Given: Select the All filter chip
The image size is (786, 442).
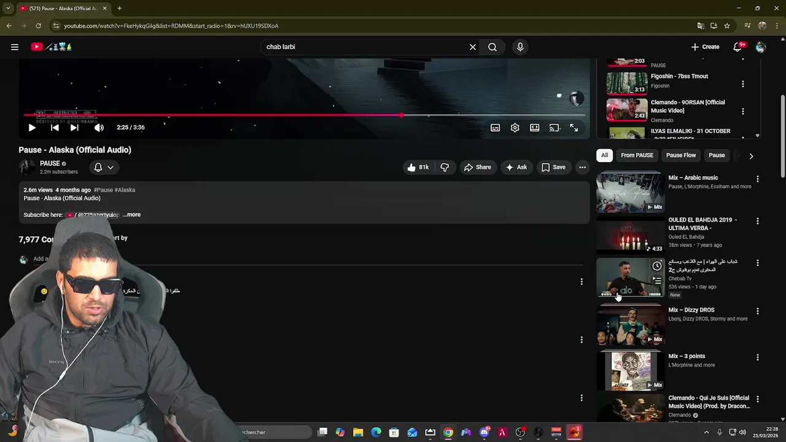Looking at the screenshot, I should point(604,155).
